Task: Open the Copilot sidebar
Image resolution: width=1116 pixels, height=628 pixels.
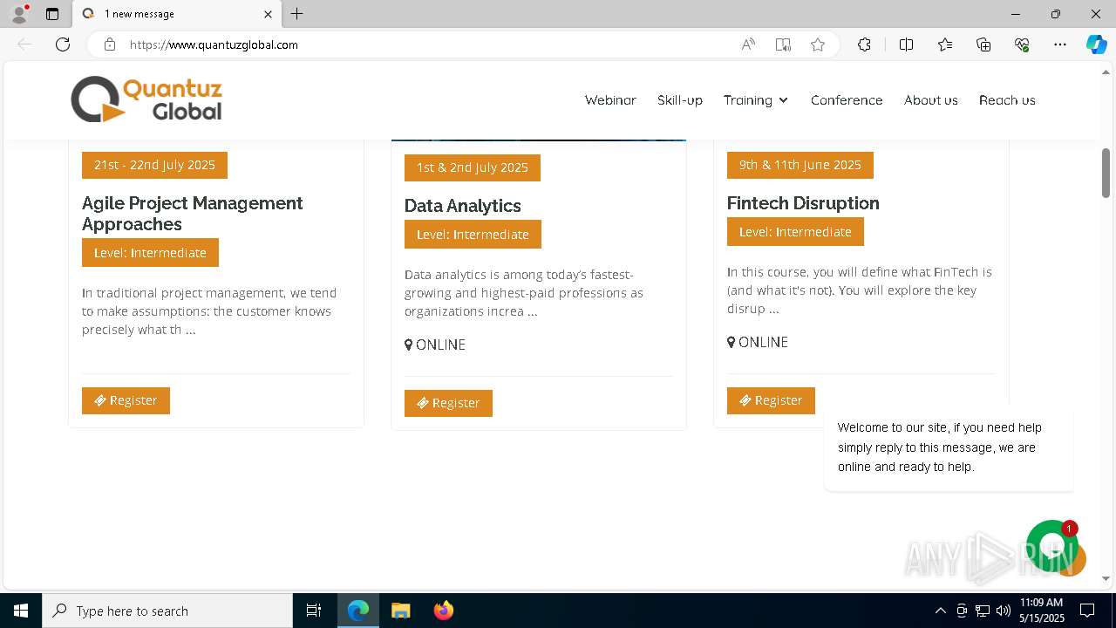Action: tap(1096, 44)
